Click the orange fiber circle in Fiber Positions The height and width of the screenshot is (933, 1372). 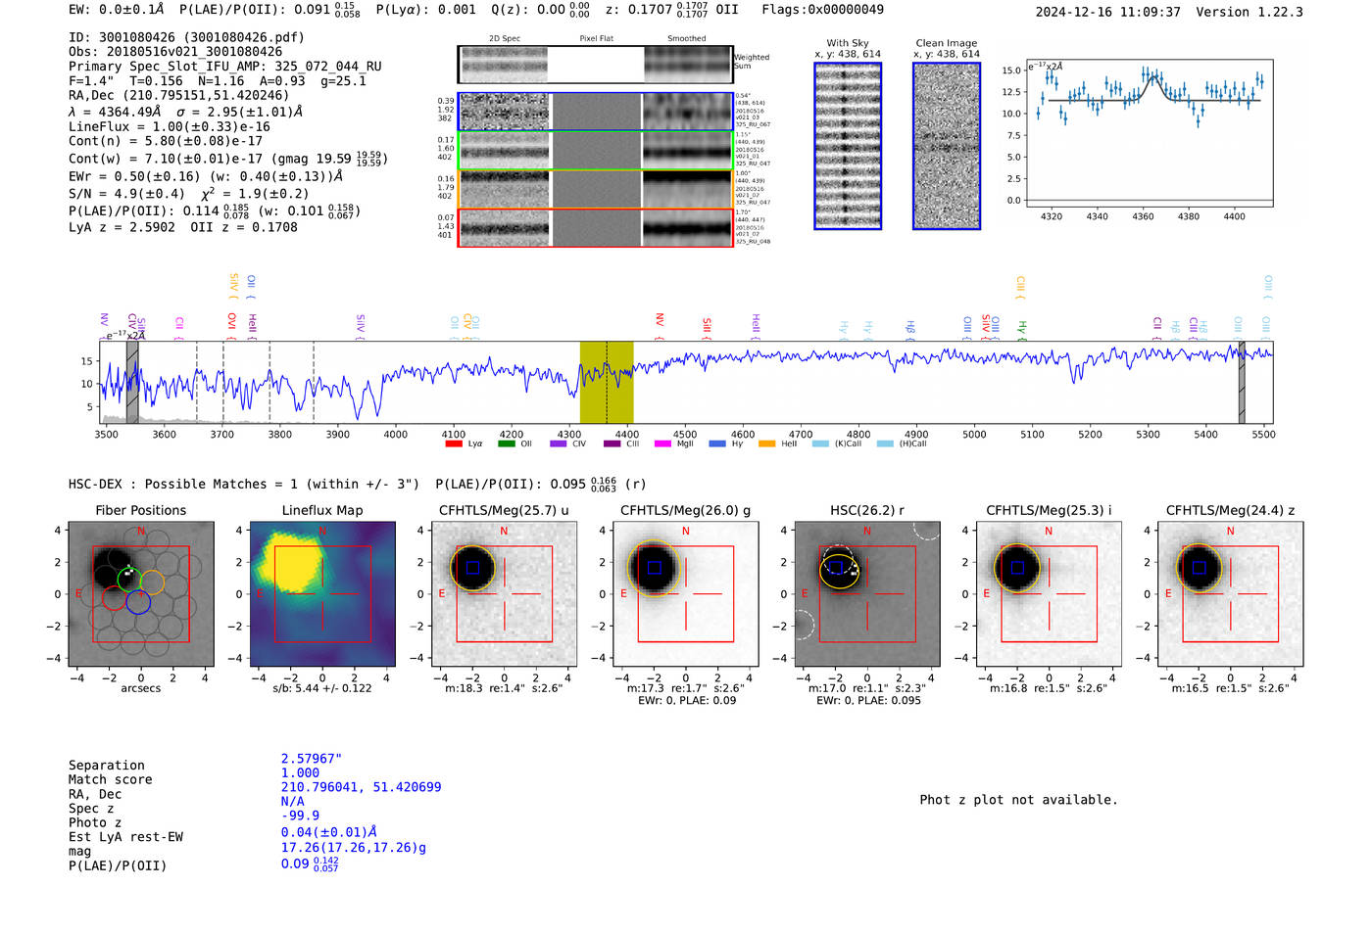pyautogui.click(x=152, y=583)
